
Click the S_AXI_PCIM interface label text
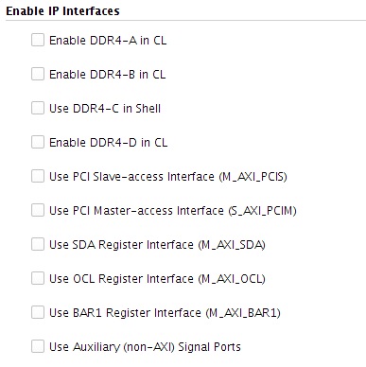(173, 211)
